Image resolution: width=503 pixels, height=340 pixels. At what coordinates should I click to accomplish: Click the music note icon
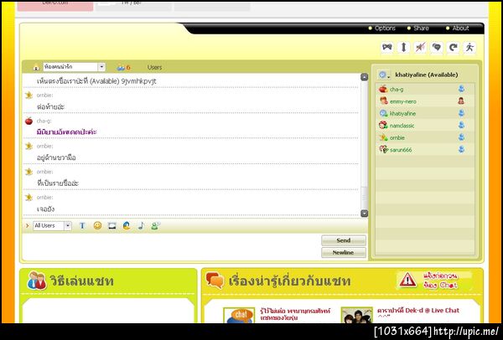click(141, 226)
